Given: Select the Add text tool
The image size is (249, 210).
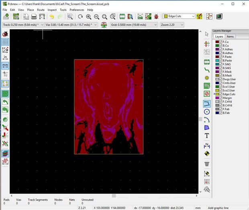Looking at the screenshot, I should [207, 136].
